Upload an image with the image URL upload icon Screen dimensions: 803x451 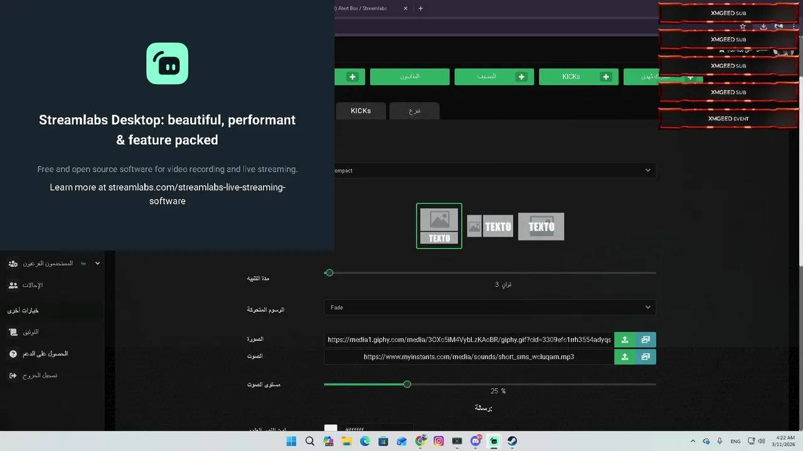coord(625,340)
